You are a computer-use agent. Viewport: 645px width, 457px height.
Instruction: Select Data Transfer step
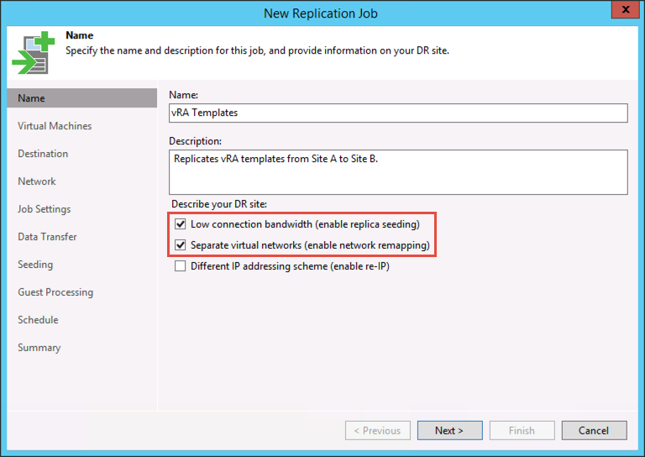pos(47,237)
